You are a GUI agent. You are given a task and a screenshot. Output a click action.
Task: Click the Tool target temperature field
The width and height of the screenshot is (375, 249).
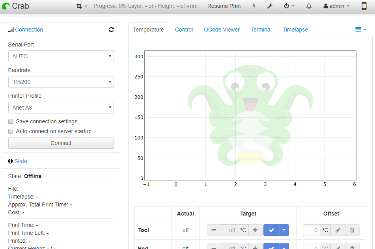(229, 230)
